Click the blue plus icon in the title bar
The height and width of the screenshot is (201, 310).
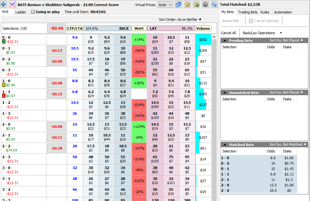click(4, 4)
